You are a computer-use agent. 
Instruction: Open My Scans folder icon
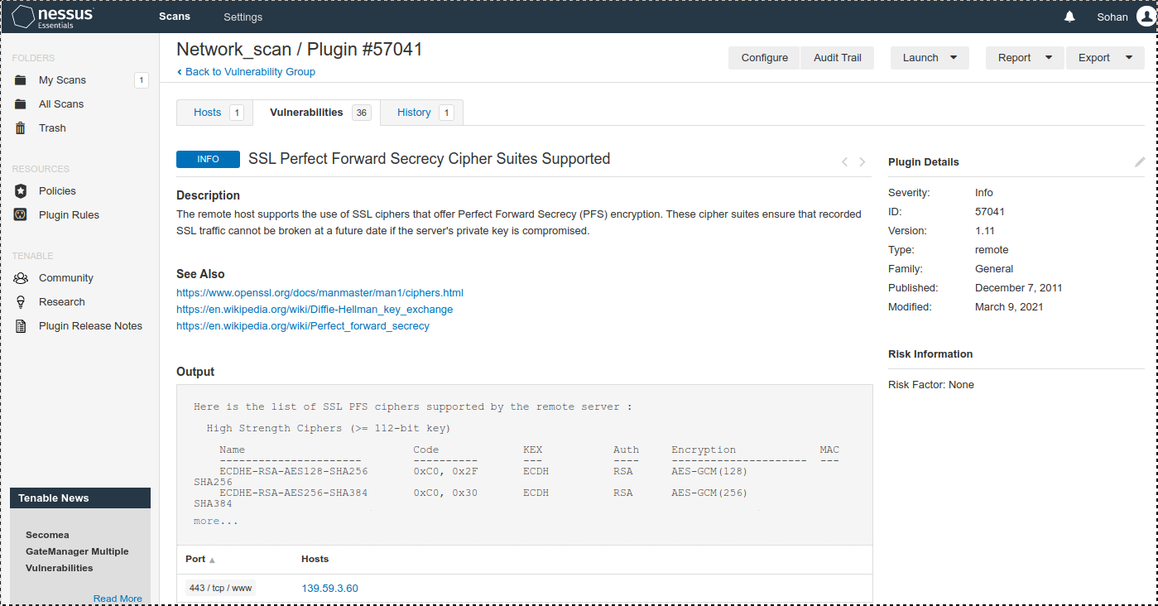[x=21, y=80]
